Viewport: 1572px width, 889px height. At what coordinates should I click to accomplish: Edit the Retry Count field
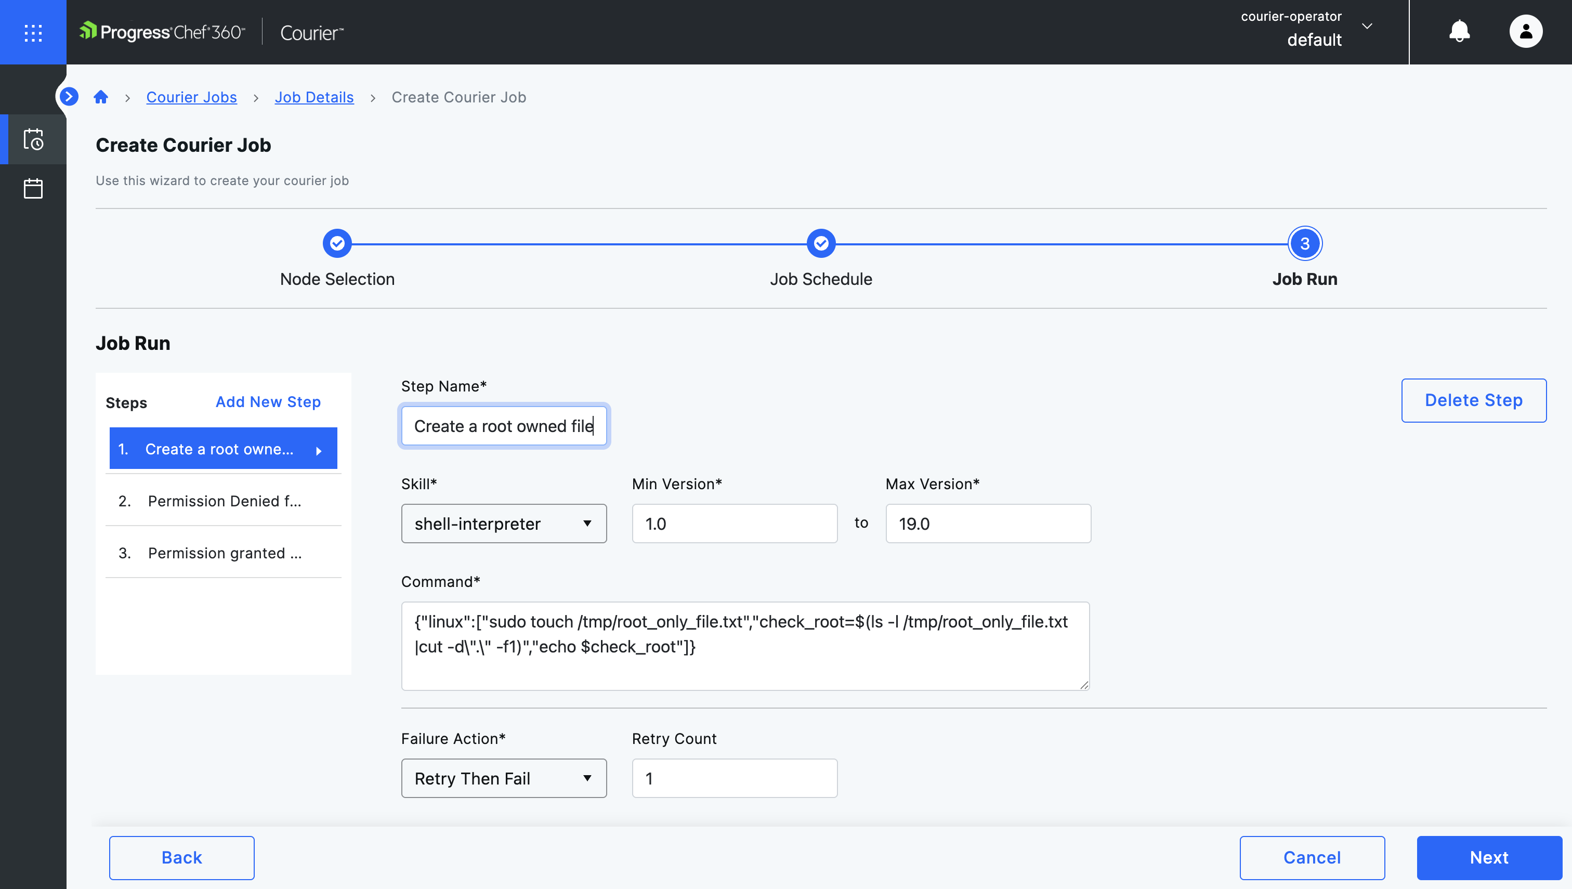[735, 778]
